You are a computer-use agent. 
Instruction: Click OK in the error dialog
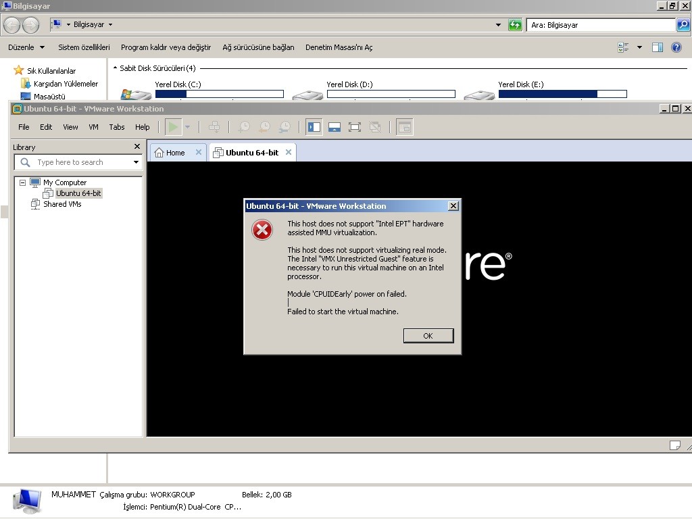pos(428,336)
